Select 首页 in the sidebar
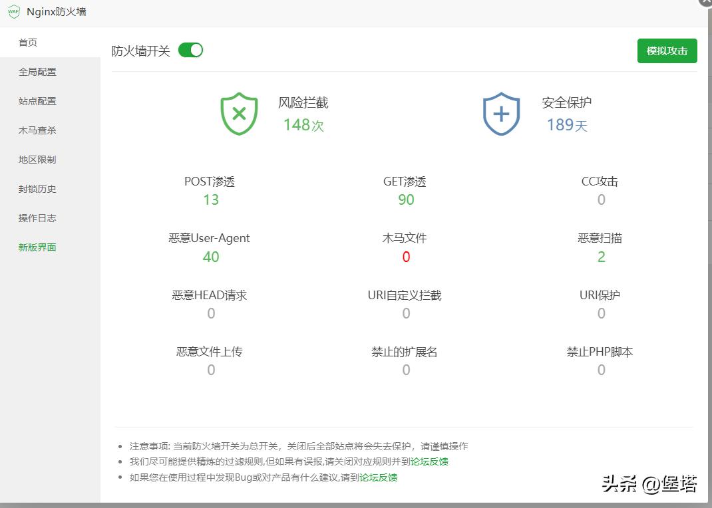712x508 pixels. [x=28, y=43]
